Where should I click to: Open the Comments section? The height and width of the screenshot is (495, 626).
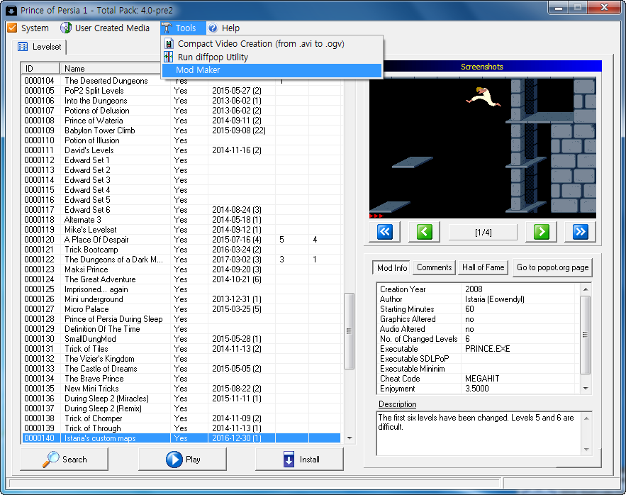435,267
